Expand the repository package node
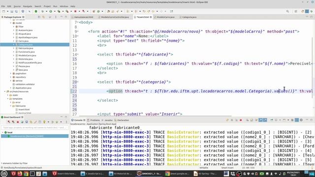Image resolution: width=315 pixels, height=177 pixels. (11, 77)
